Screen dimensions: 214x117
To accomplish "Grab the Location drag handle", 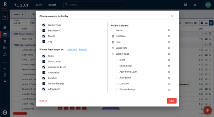I will (x=116, y=84).
